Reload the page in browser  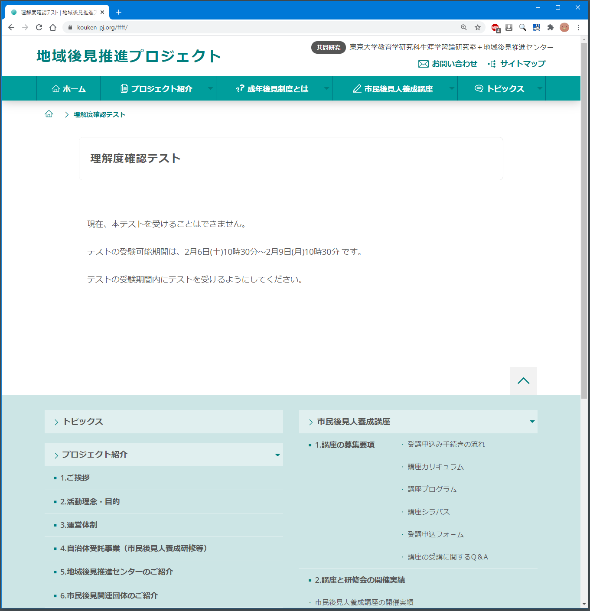(39, 27)
